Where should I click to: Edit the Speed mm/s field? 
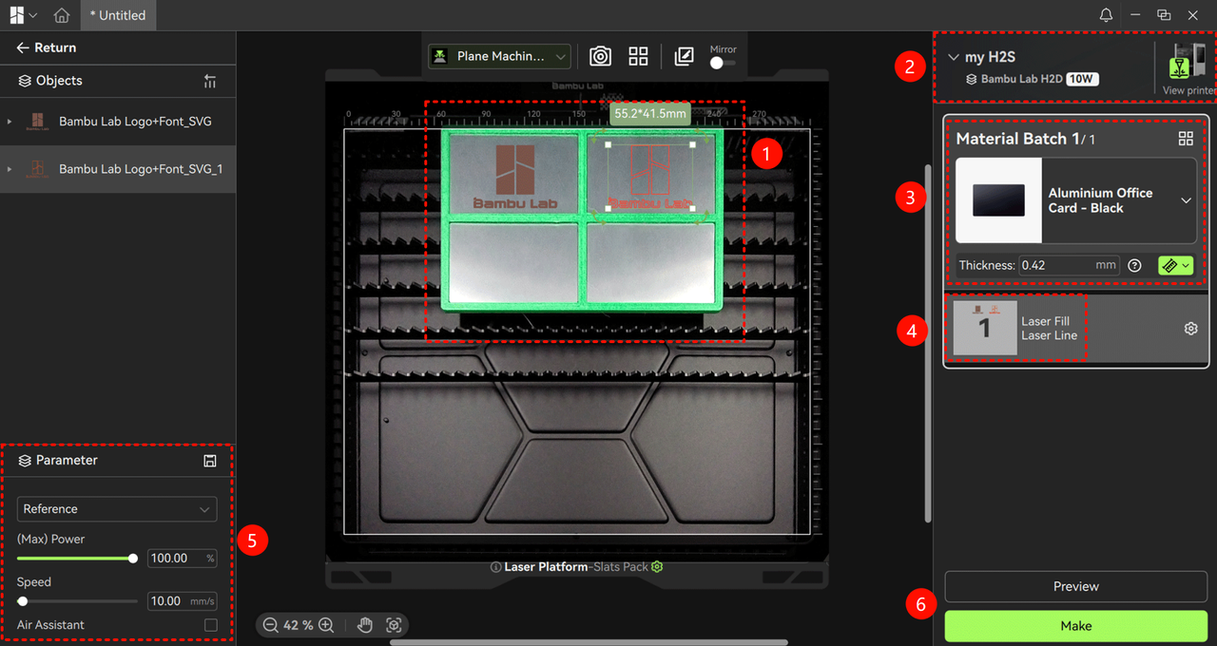pyautogui.click(x=182, y=601)
